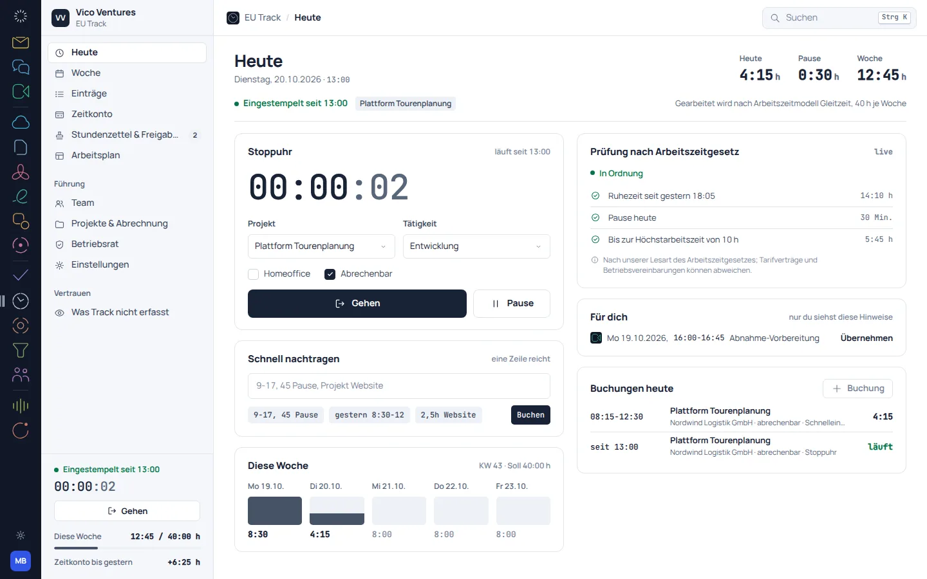Image resolution: width=927 pixels, height=579 pixels.
Task: Open the cloud storage app in the rail
Action: [x=21, y=122]
